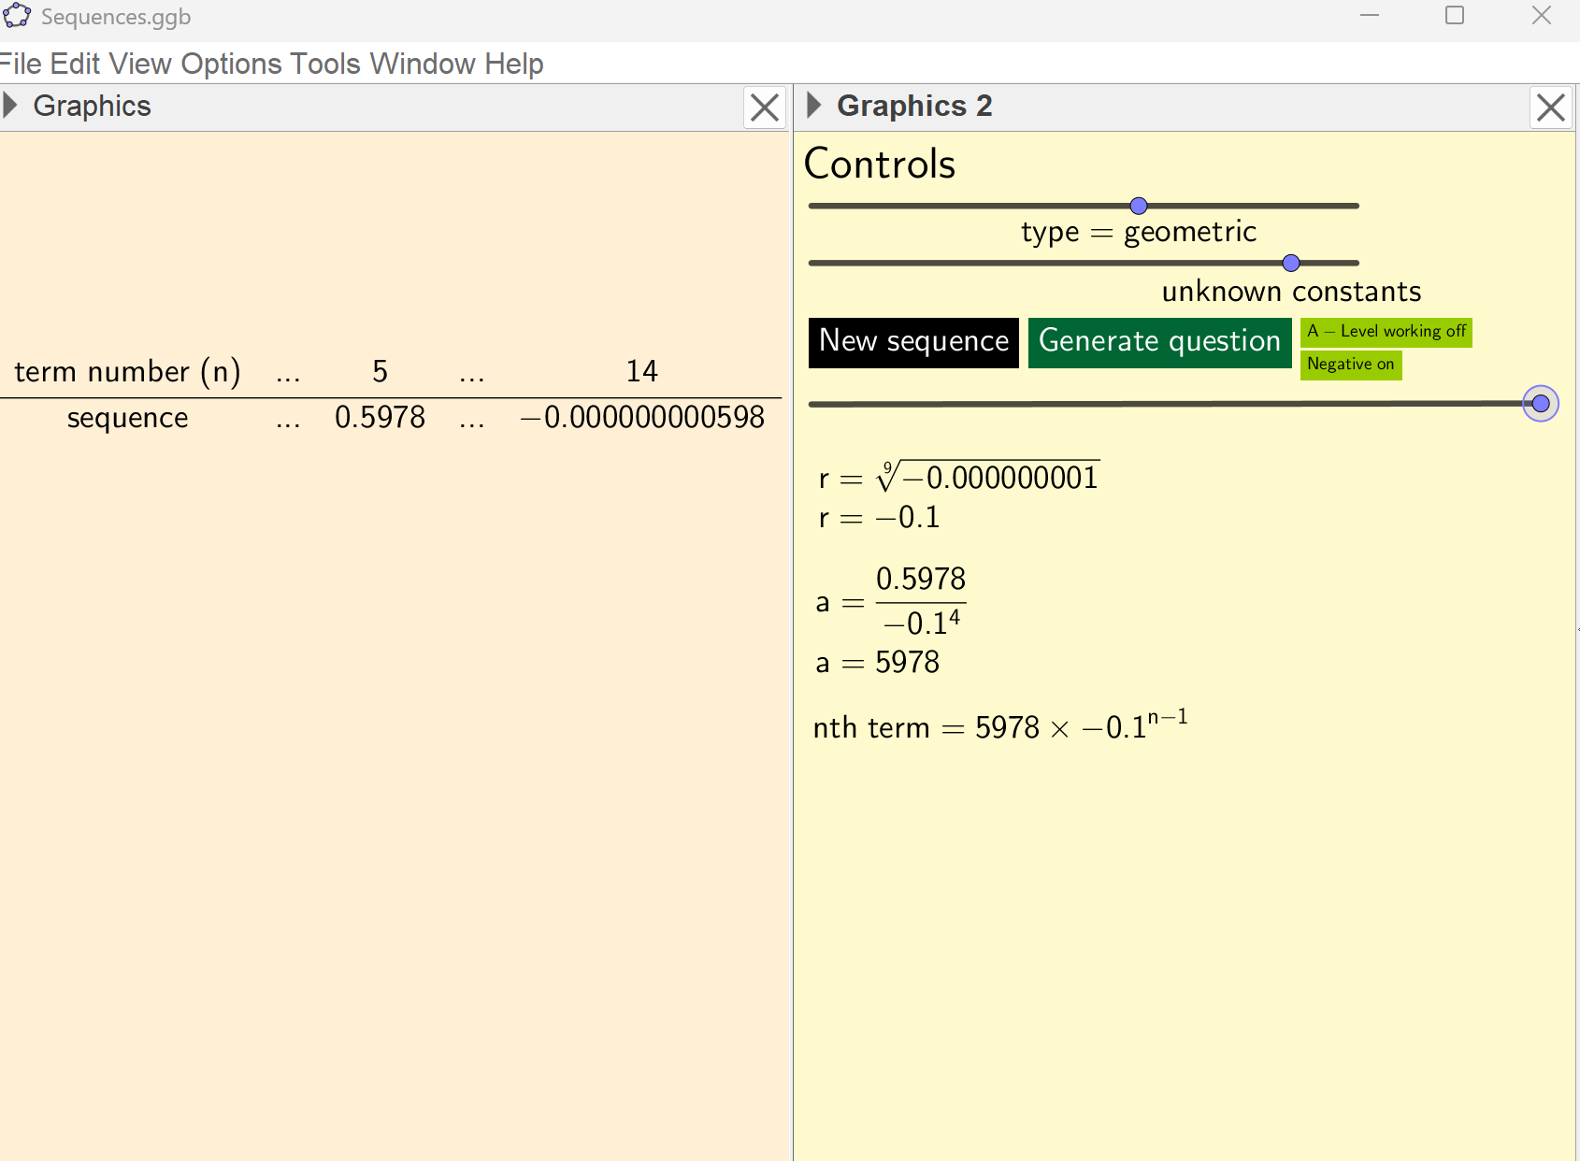Open the File menu
Viewport: 1580px width, 1161px height.
click(x=21, y=64)
